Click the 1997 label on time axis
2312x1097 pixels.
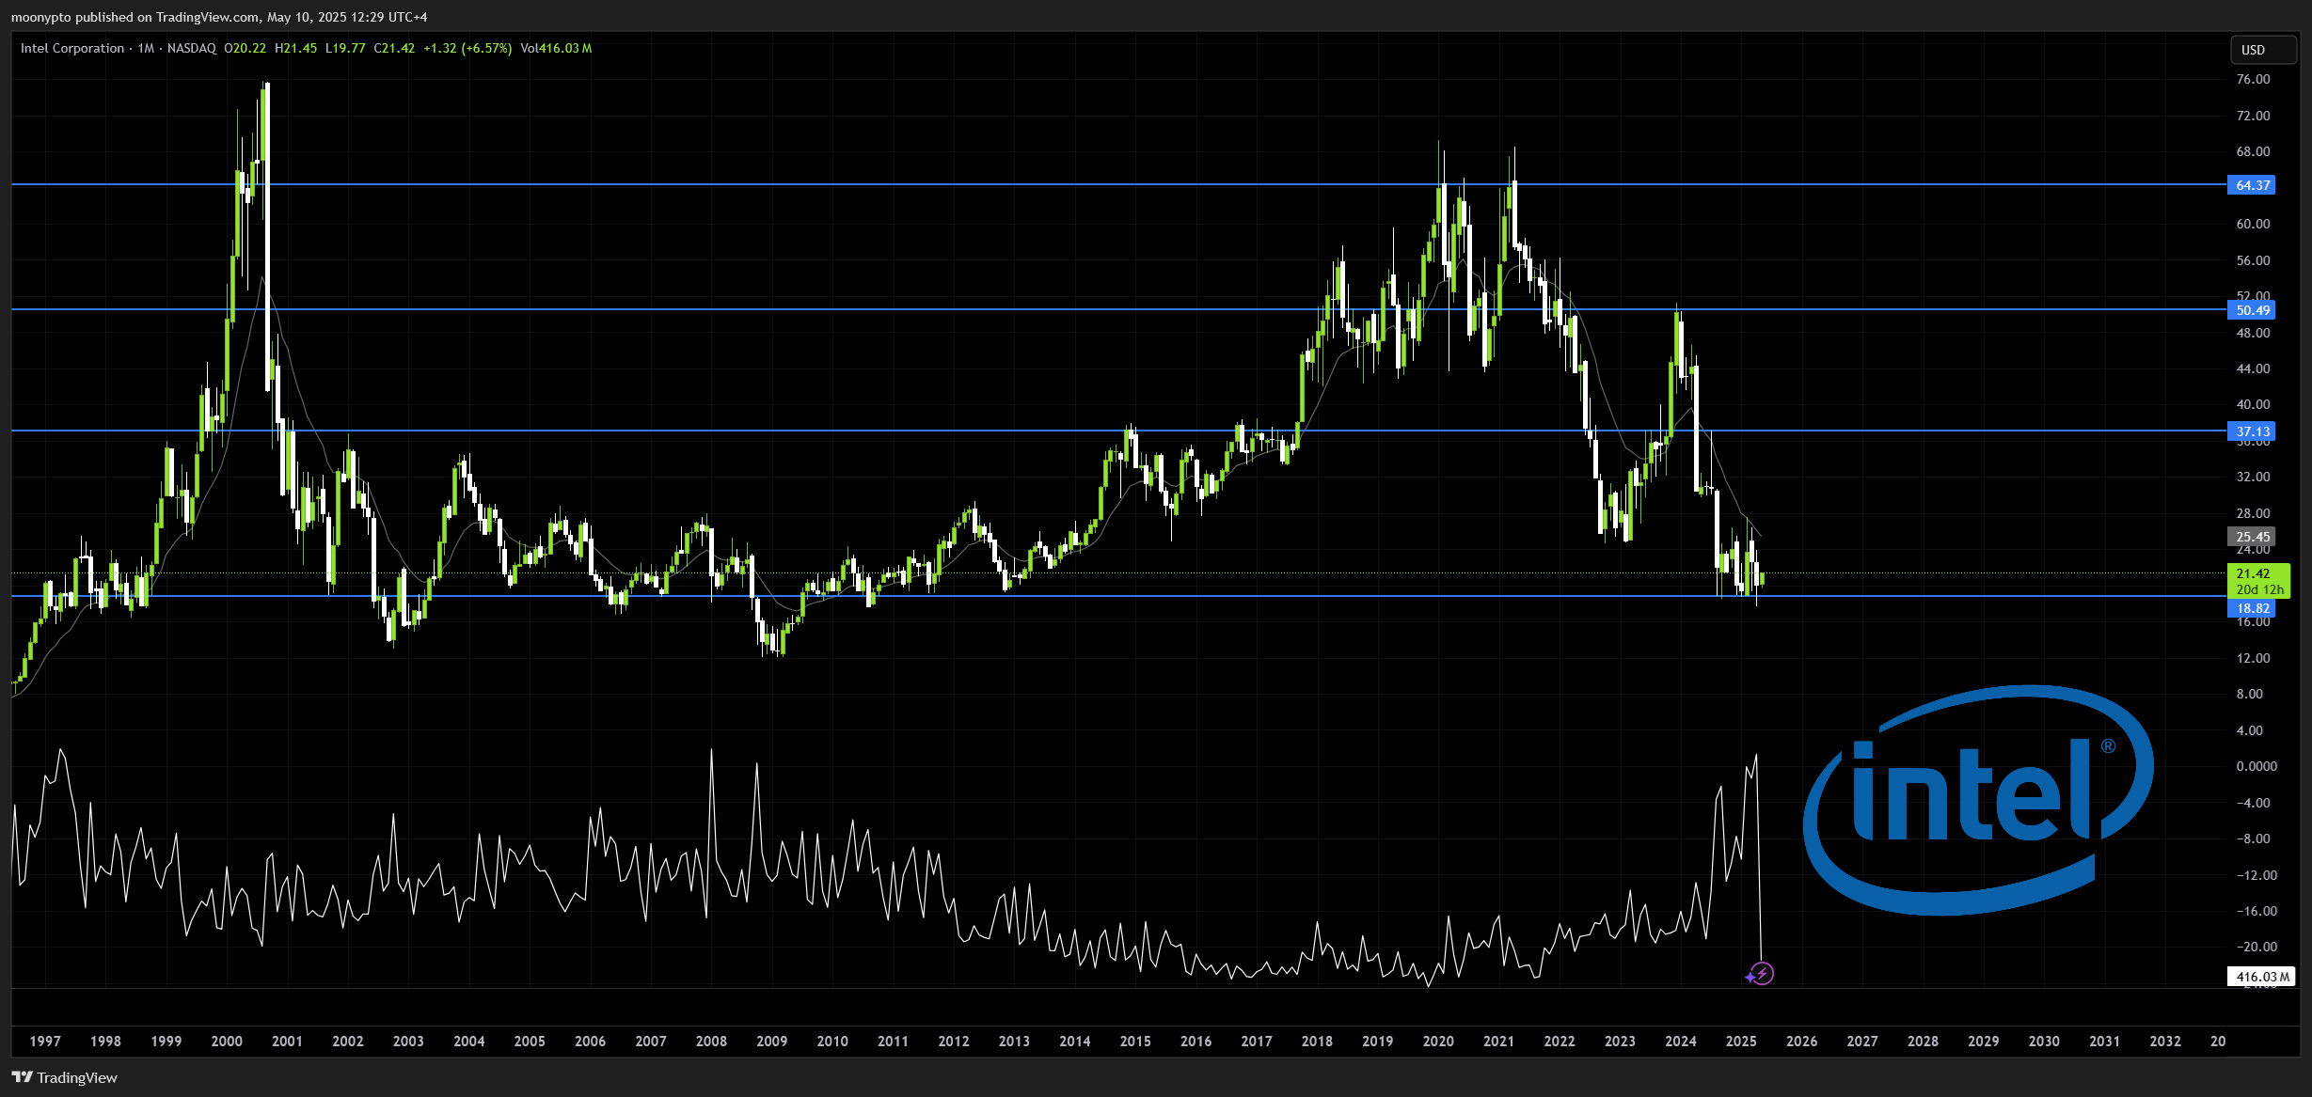point(45,1041)
